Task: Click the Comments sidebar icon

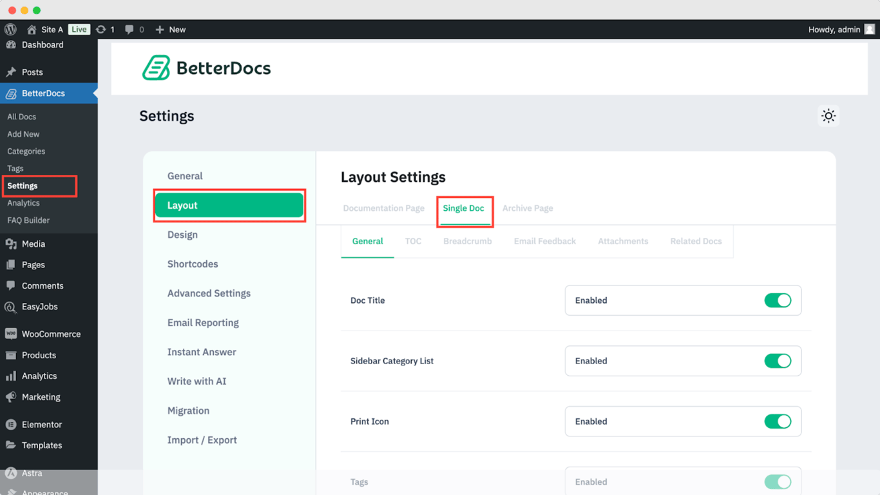Action: [x=11, y=286]
